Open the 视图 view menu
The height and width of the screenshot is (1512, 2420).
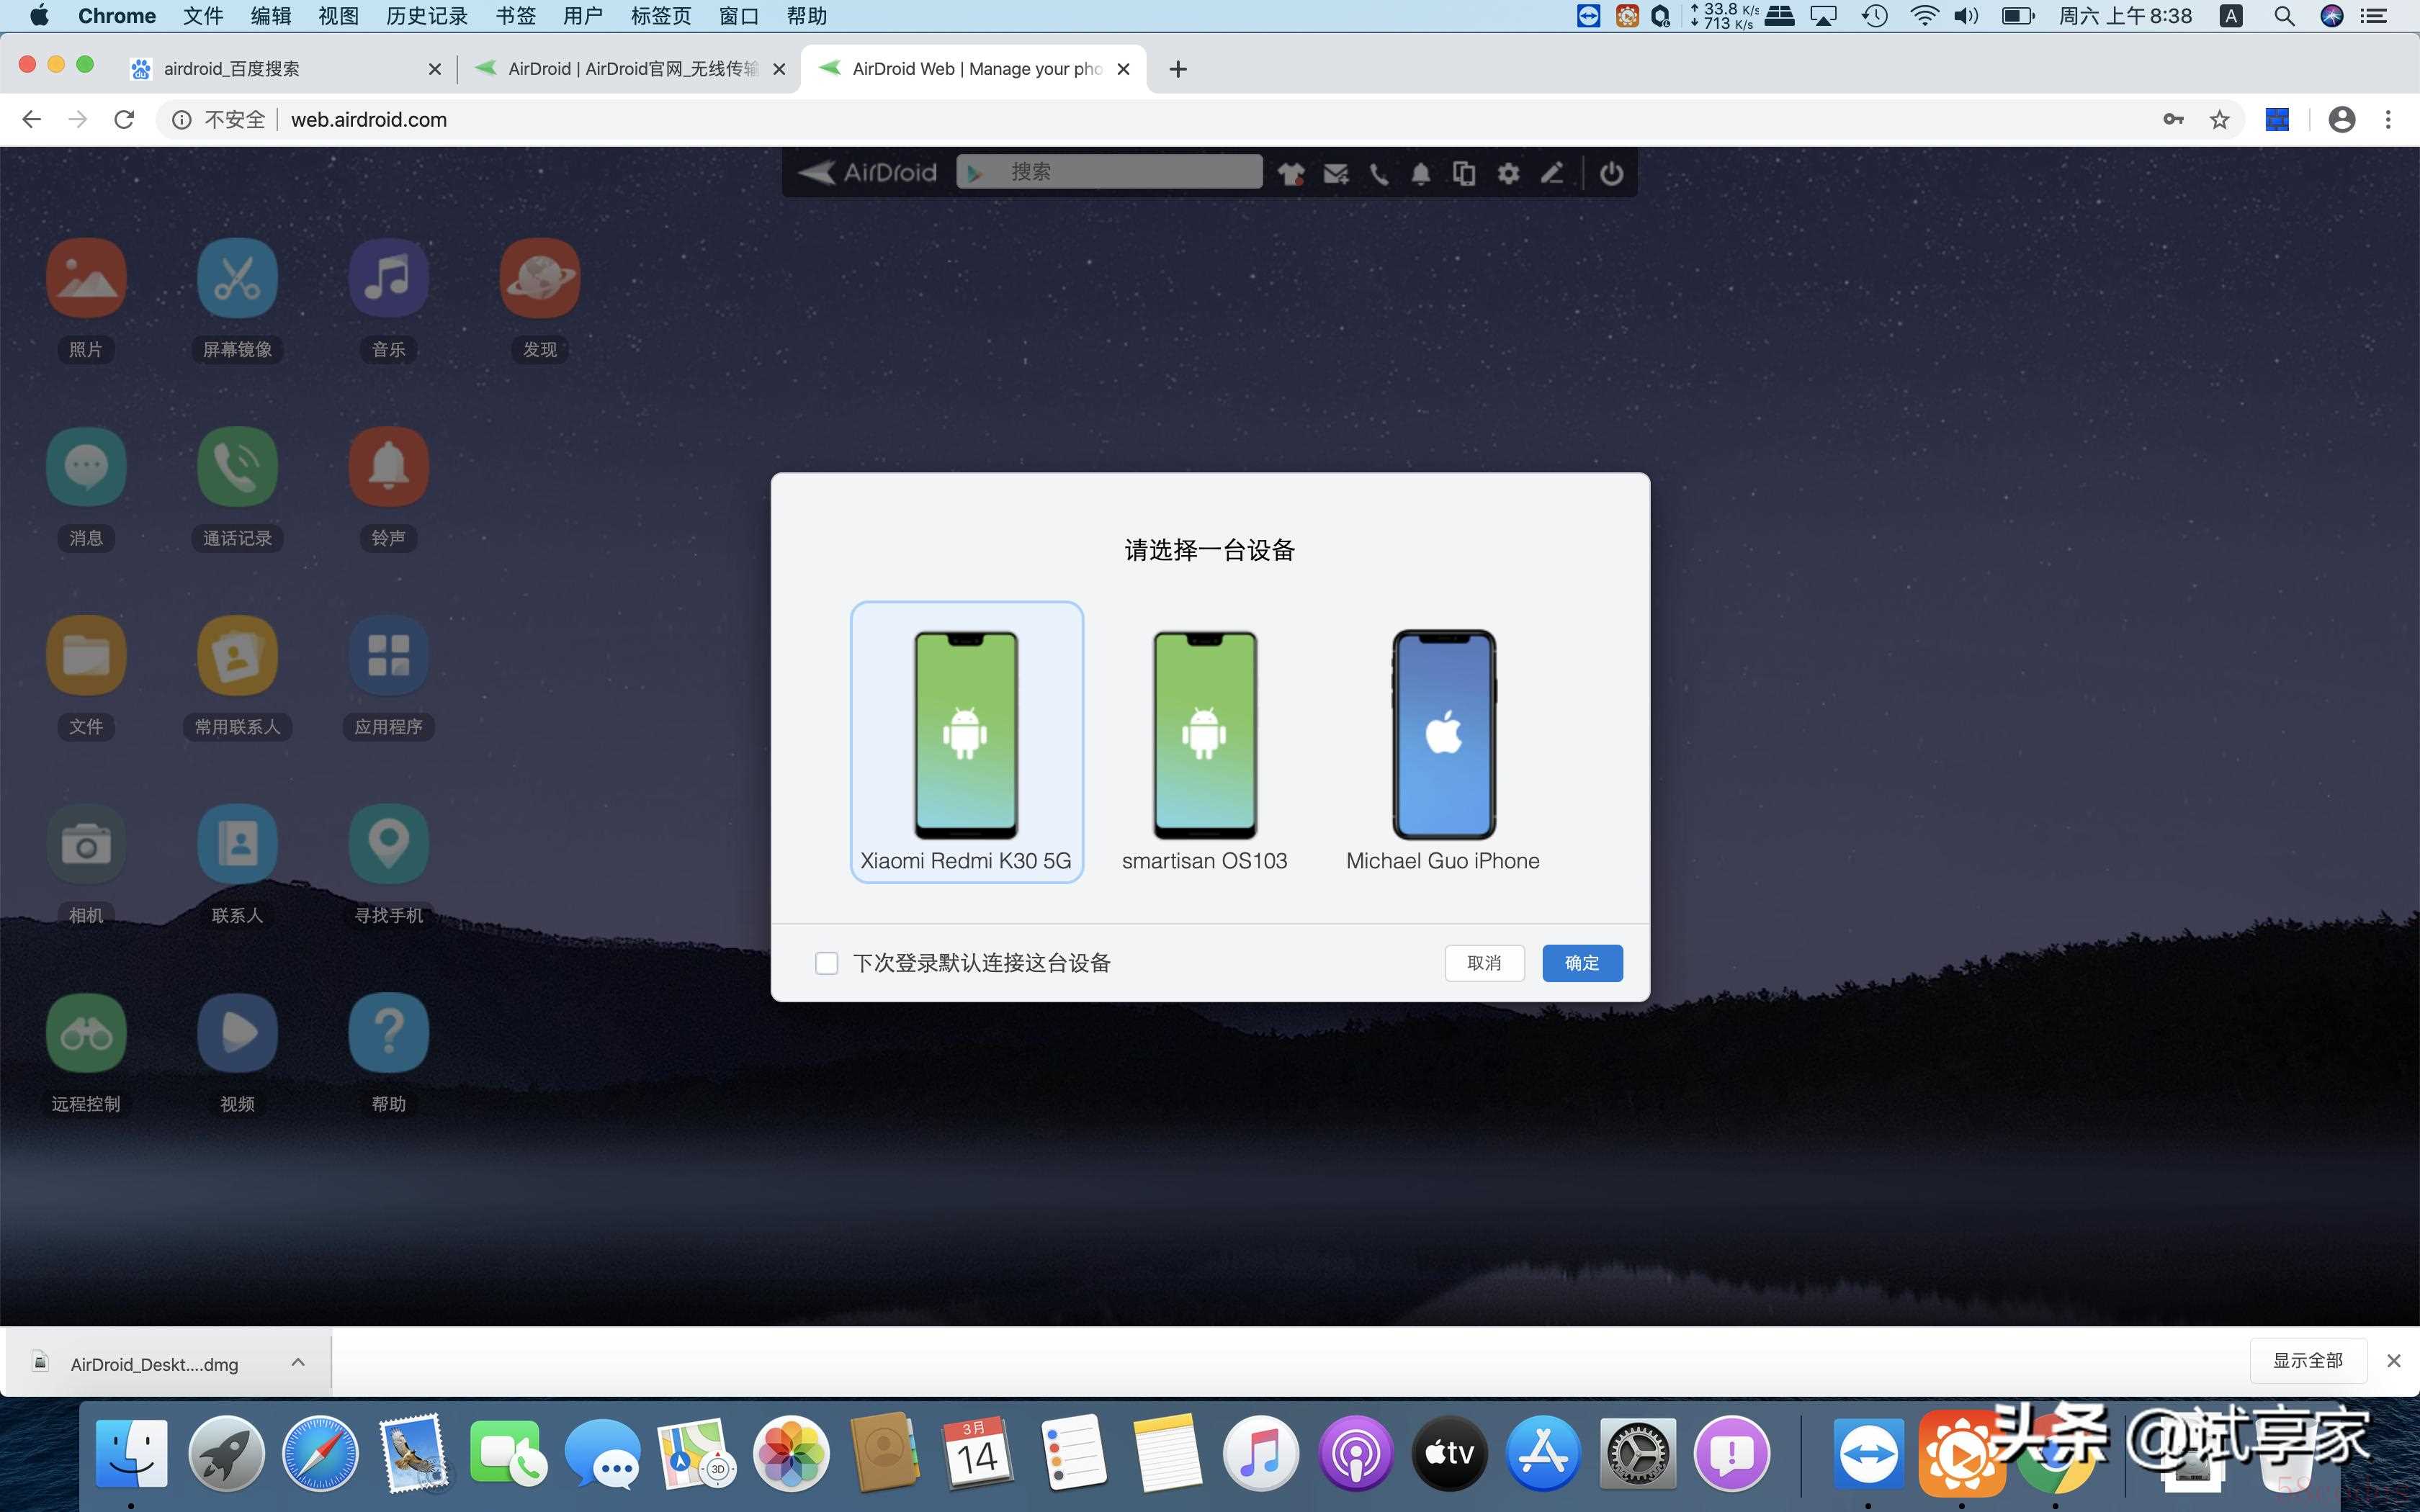(339, 16)
